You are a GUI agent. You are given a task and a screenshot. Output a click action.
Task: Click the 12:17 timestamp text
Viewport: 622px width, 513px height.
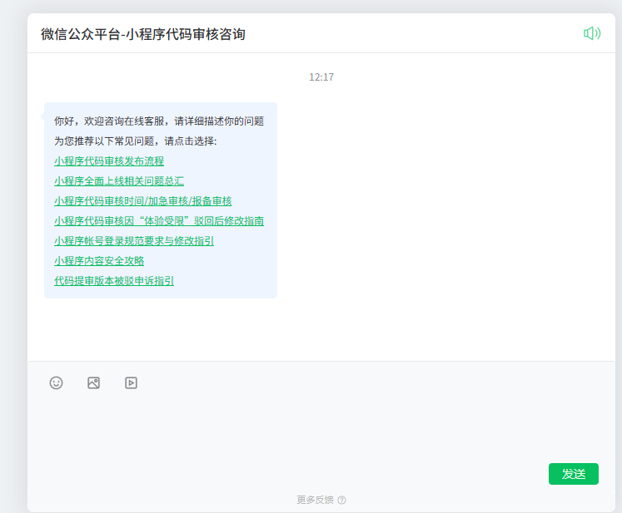(321, 76)
